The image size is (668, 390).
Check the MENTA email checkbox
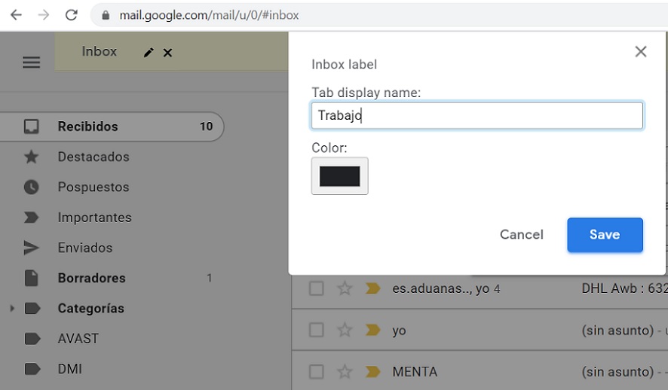[317, 371]
